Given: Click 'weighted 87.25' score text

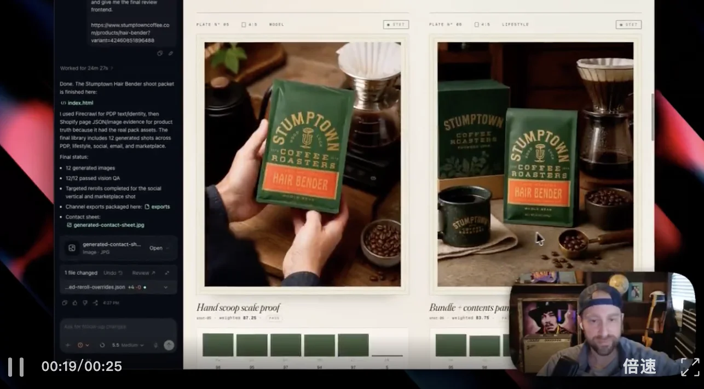Looking at the screenshot, I should pos(238,318).
